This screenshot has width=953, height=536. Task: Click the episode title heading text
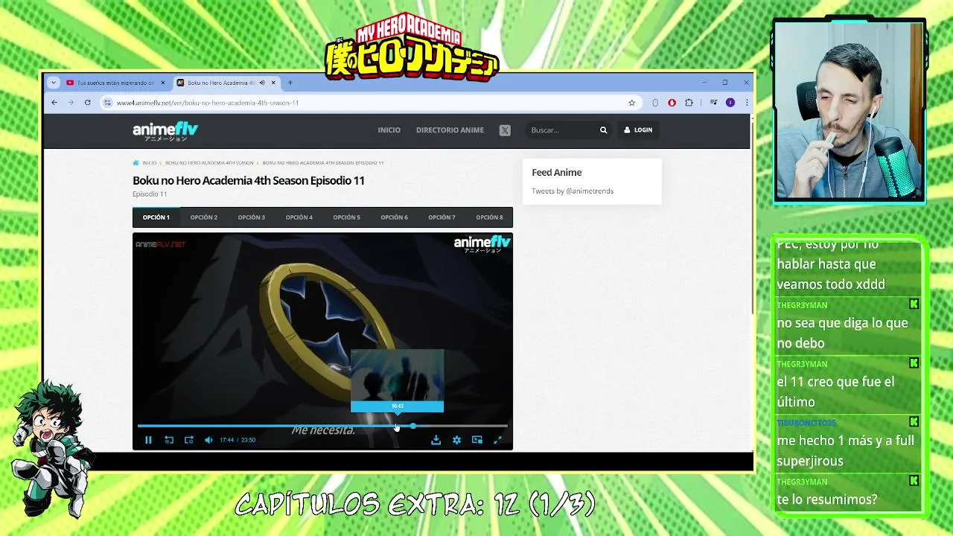[249, 180]
